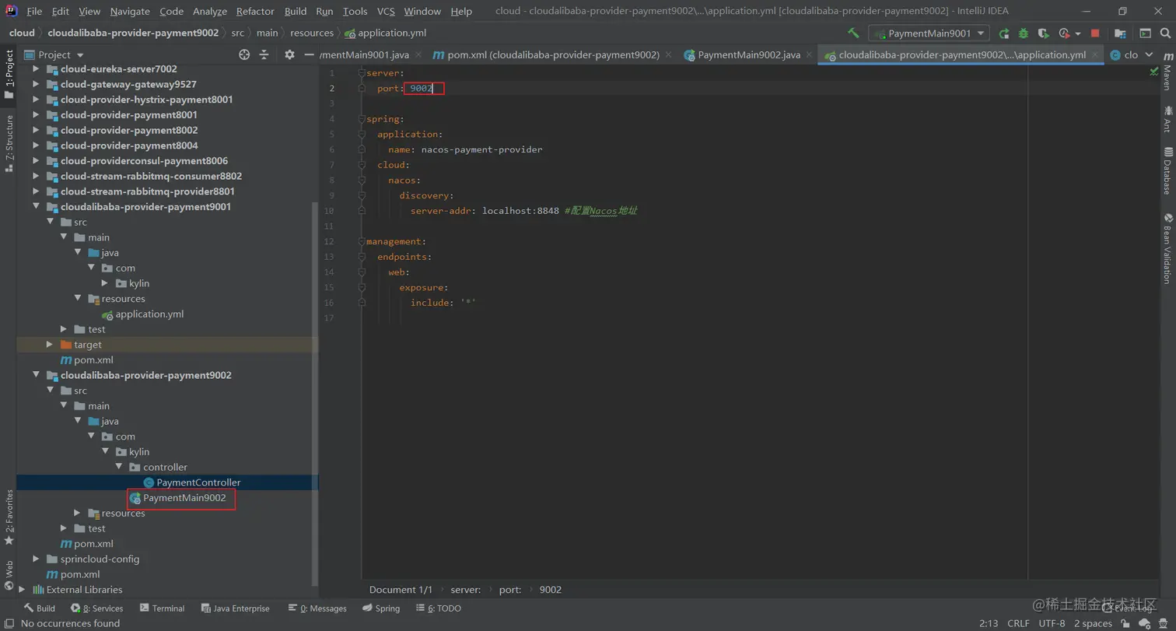1176x631 pixels.
Task: Toggle the Web side panel
Action: [9, 576]
